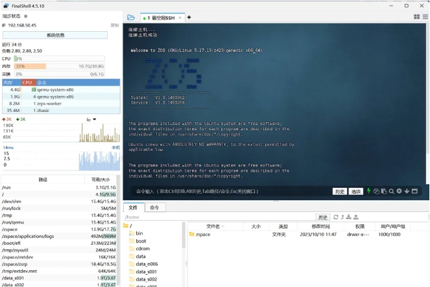Add a new session tab with plus

[189, 17]
